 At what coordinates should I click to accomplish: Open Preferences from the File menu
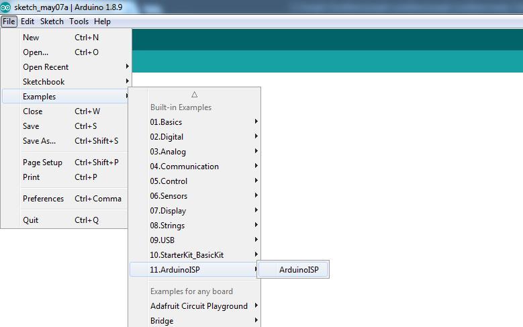pos(65,199)
